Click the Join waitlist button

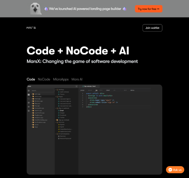[152, 28]
